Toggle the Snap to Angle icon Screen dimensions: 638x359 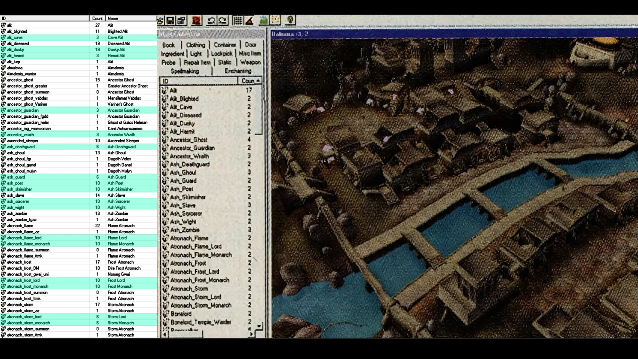click(249, 21)
